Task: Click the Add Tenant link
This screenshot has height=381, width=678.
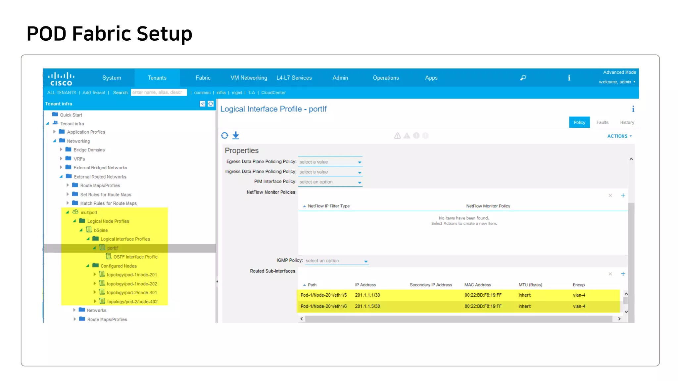Action: click(x=94, y=93)
